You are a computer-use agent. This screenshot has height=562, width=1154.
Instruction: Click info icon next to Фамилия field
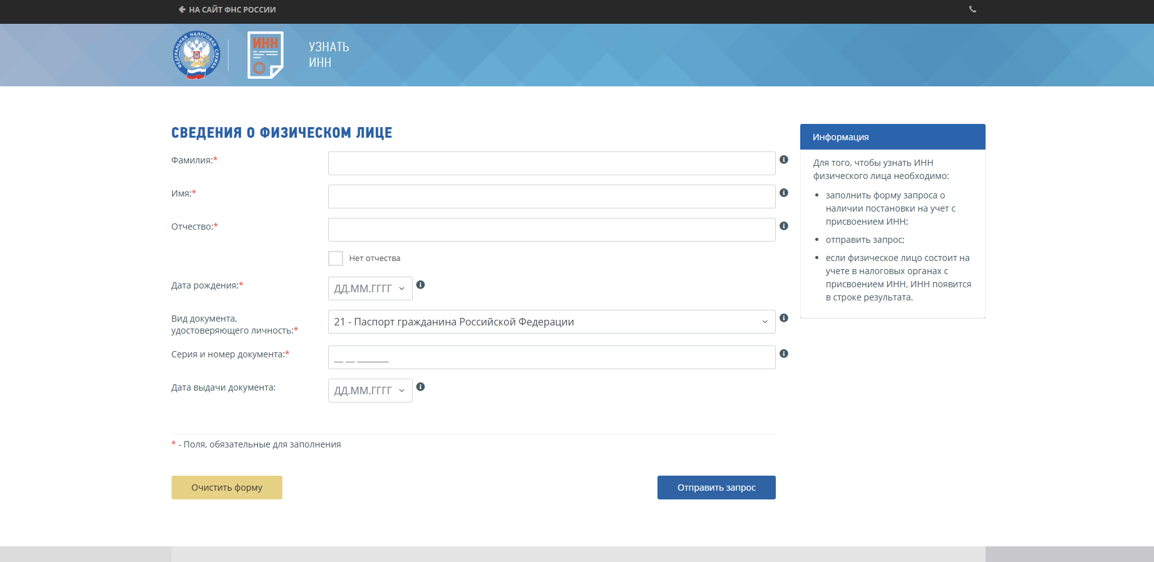784,160
